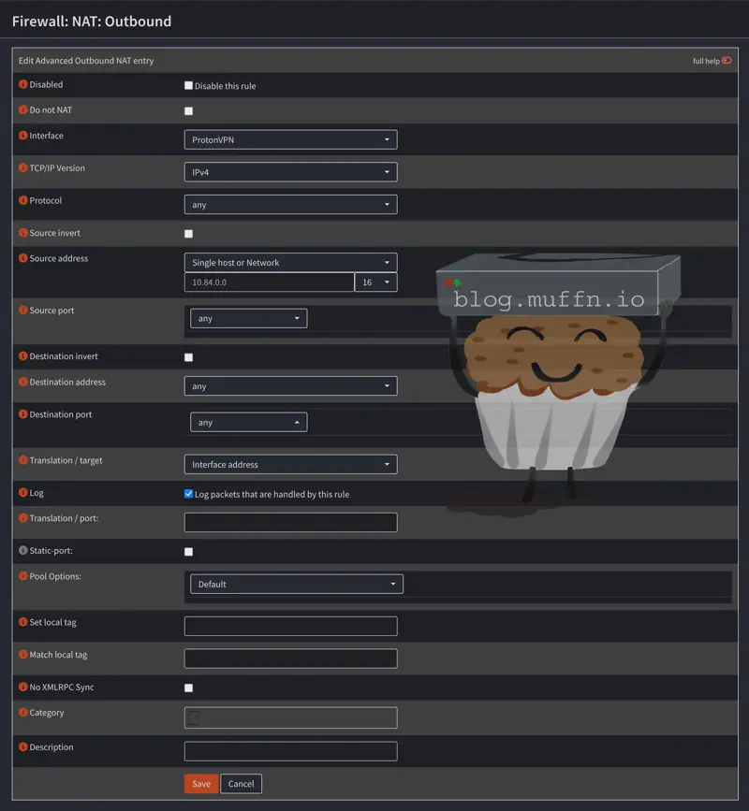Uncheck Log packets handled by this rule
749x811 pixels.
point(188,493)
